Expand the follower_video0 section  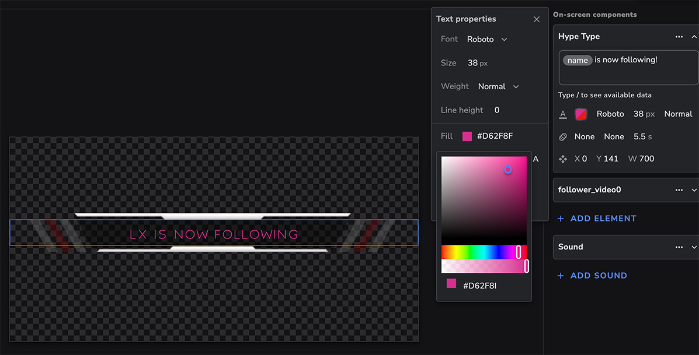[x=694, y=190]
